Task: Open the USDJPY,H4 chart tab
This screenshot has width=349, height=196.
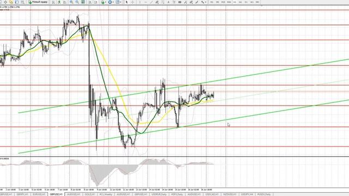Action: pos(247,194)
